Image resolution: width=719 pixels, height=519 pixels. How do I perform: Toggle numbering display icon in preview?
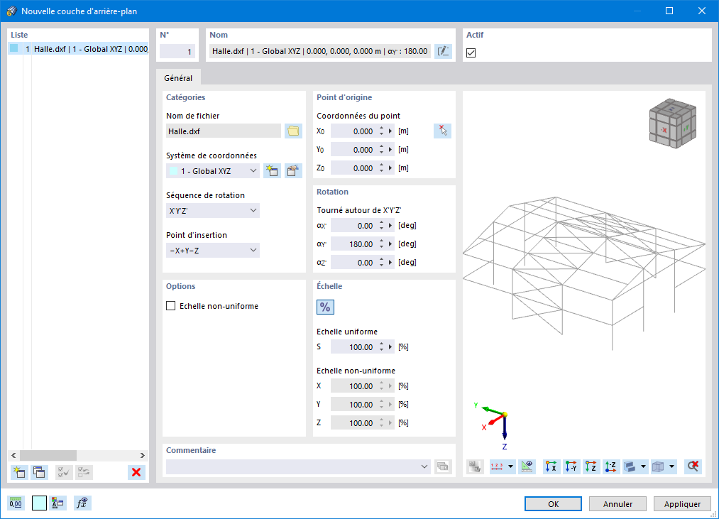pos(497,466)
